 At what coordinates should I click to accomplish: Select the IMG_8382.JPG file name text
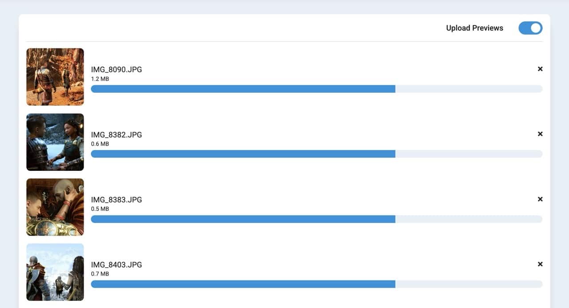[x=116, y=134]
